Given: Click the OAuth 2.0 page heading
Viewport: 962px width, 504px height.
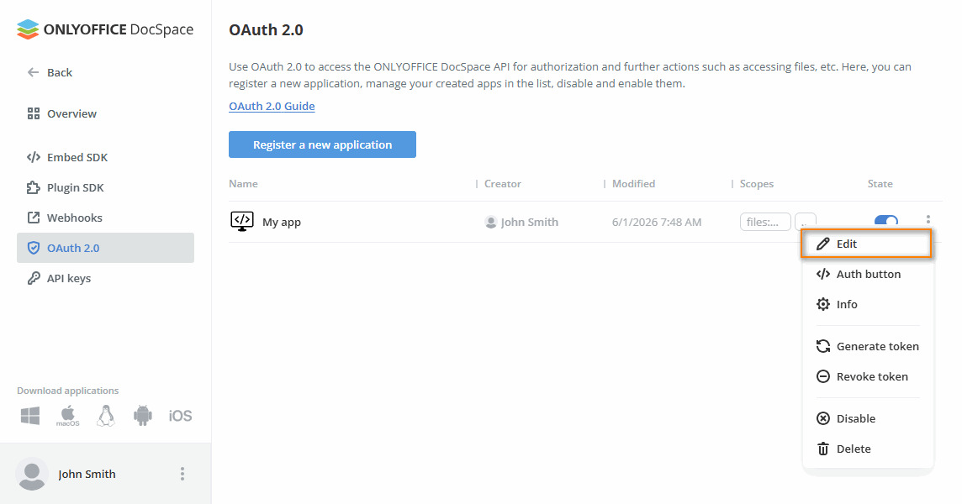Looking at the screenshot, I should [x=266, y=29].
